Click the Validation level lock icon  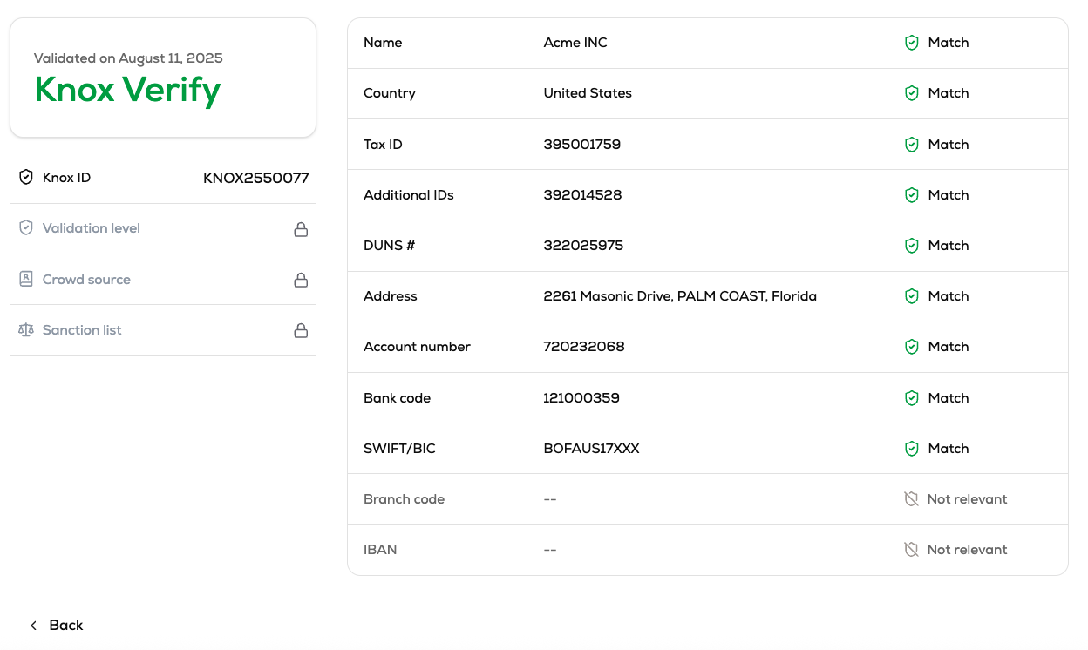click(301, 229)
